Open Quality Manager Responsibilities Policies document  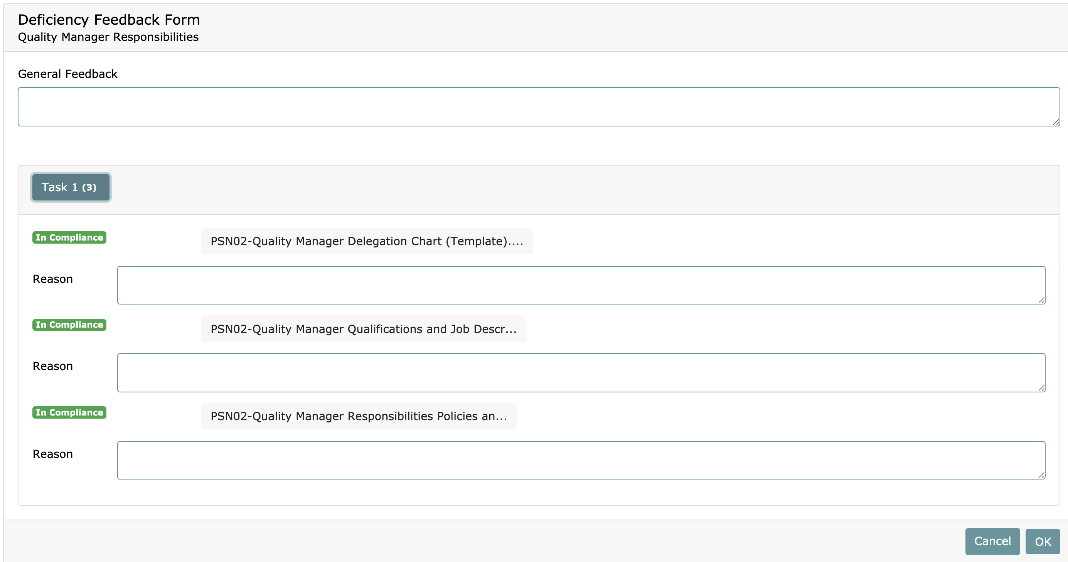pyautogui.click(x=359, y=416)
